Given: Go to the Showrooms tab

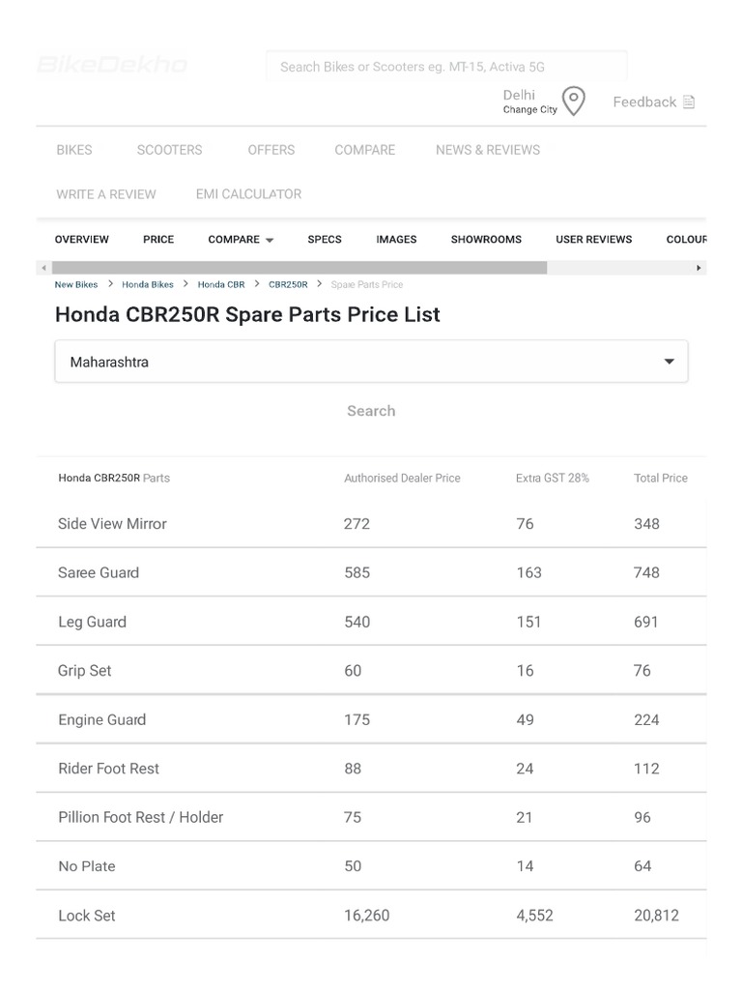Looking at the screenshot, I should click(x=486, y=240).
